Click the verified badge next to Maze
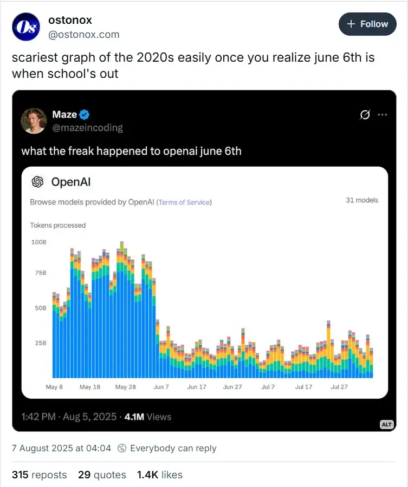The width and height of the screenshot is (408, 487). (85, 114)
